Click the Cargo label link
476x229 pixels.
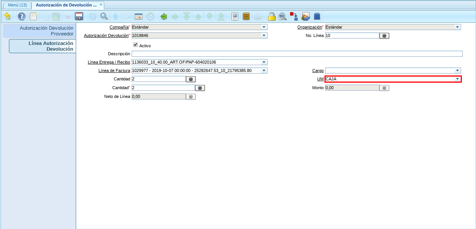click(x=318, y=70)
